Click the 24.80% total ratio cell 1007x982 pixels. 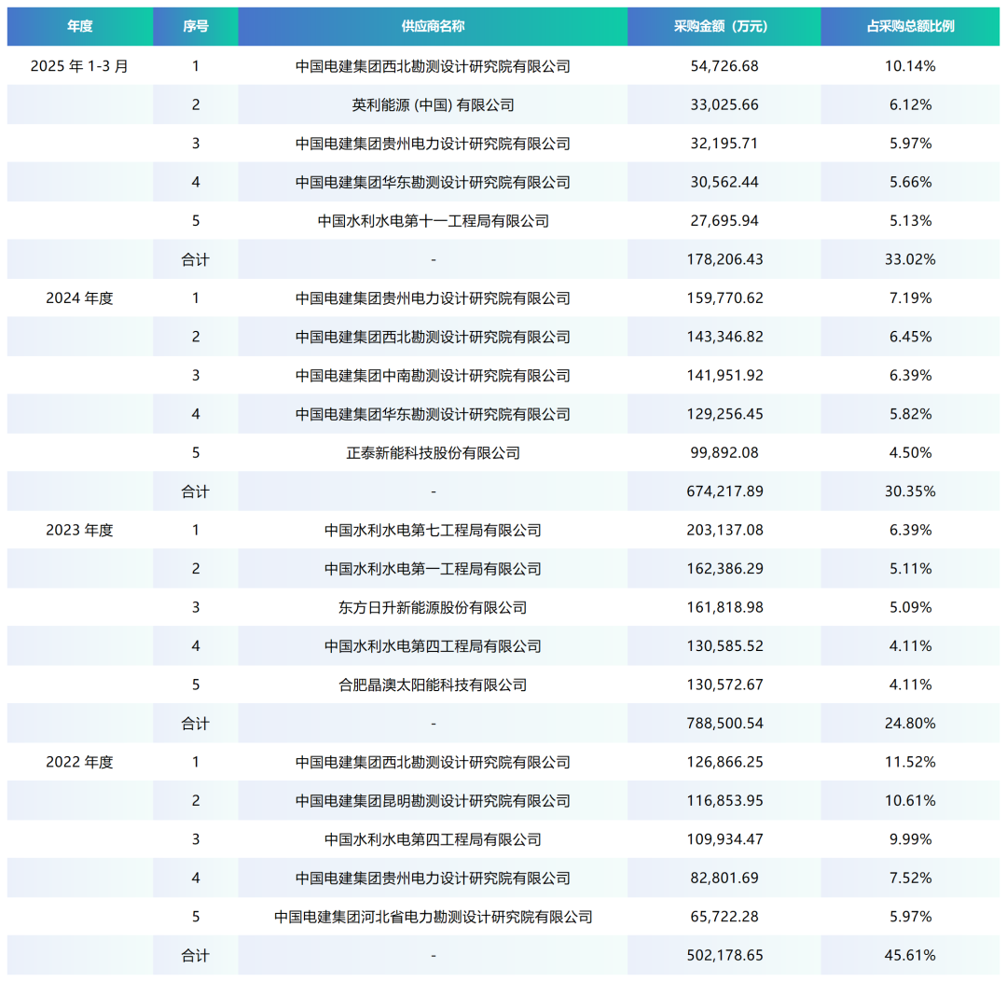(x=910, y=723)
